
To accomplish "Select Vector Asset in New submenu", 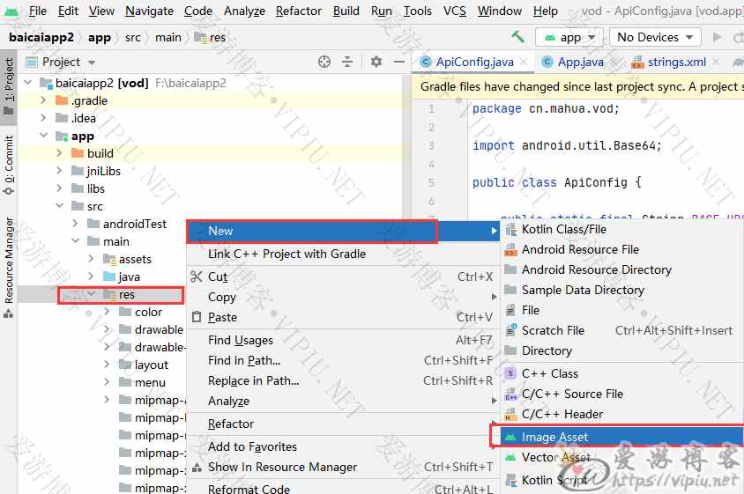I will coord(621,458).
